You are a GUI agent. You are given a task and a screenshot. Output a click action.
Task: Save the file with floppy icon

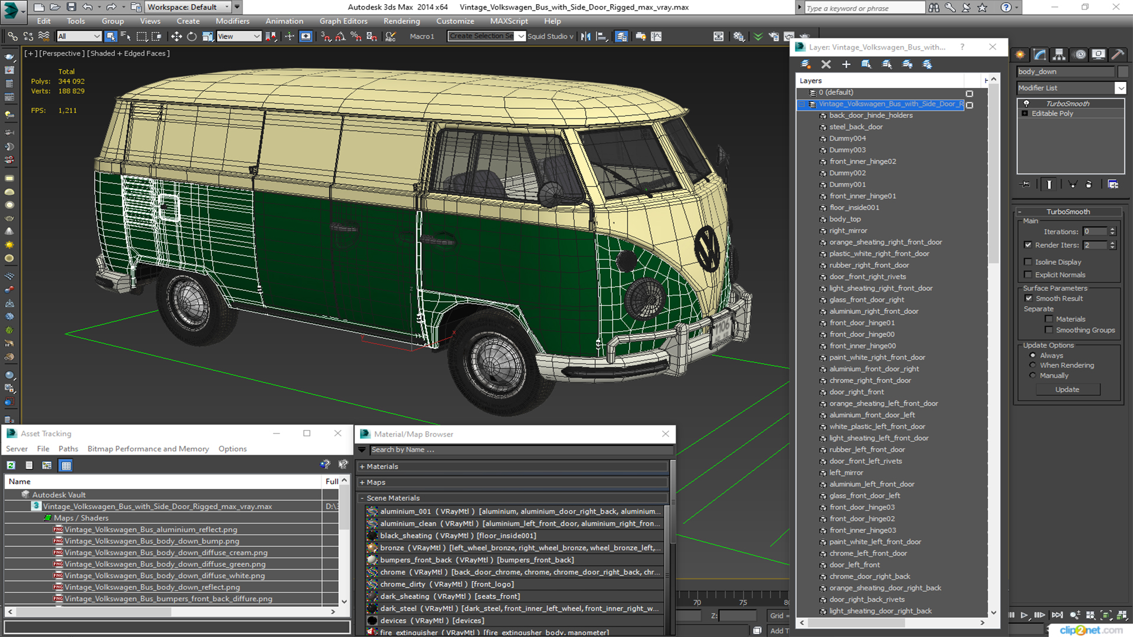71,7
